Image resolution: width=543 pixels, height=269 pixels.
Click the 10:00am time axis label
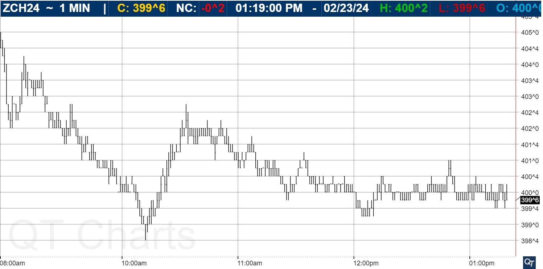[134, 263]
